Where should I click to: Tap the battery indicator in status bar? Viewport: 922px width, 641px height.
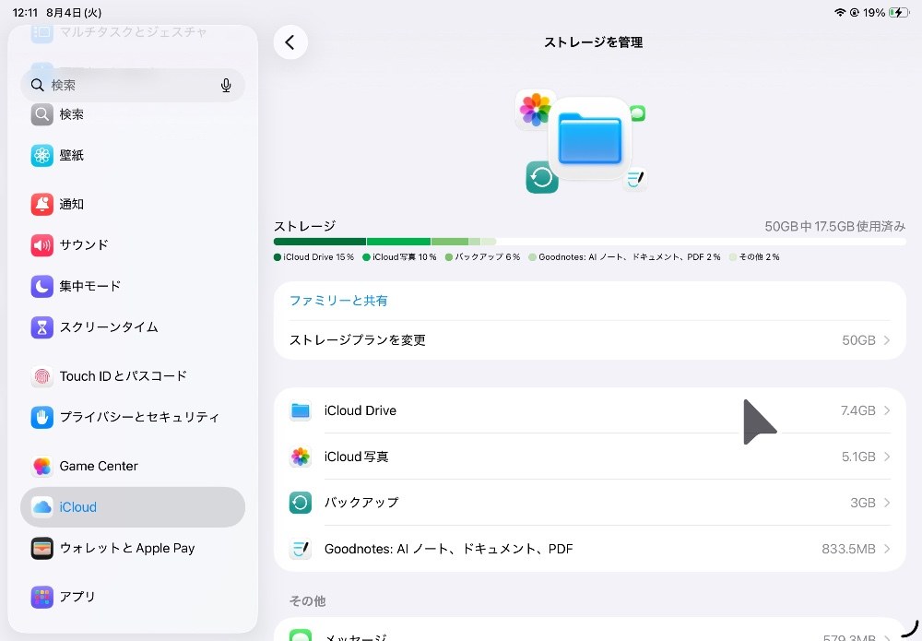(899, 12)
